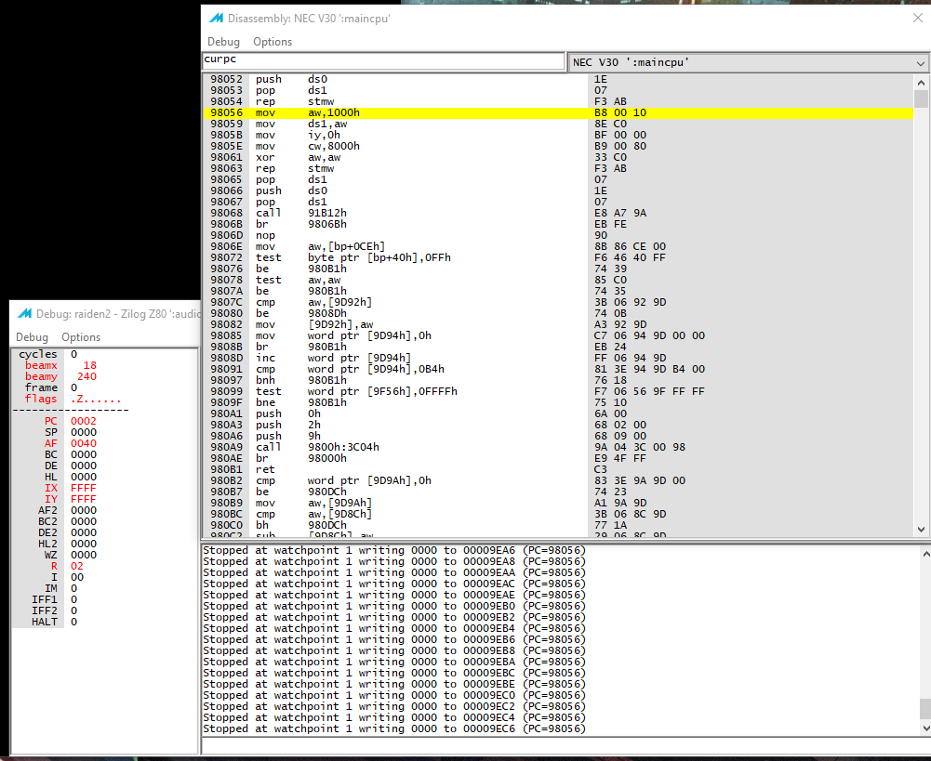This screenshot has height=761, width=931.
Task: Select disassembly line 98068 call 91B12h
Action: (558, 213)
